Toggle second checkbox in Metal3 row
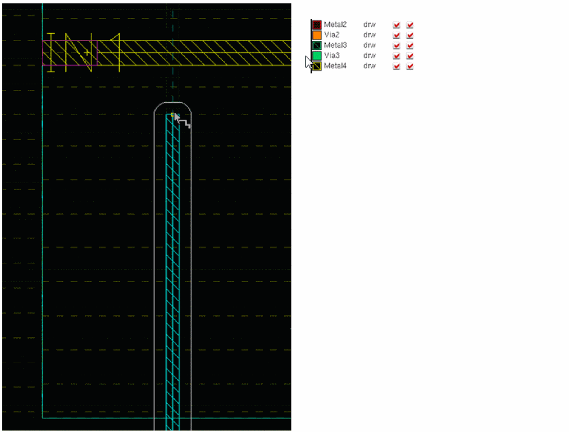 (x=410, y=46)
